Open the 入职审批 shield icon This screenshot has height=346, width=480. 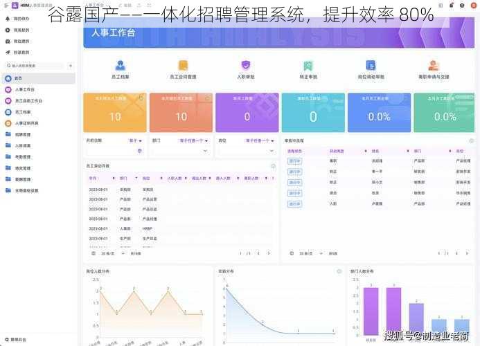tap(246, 65)
